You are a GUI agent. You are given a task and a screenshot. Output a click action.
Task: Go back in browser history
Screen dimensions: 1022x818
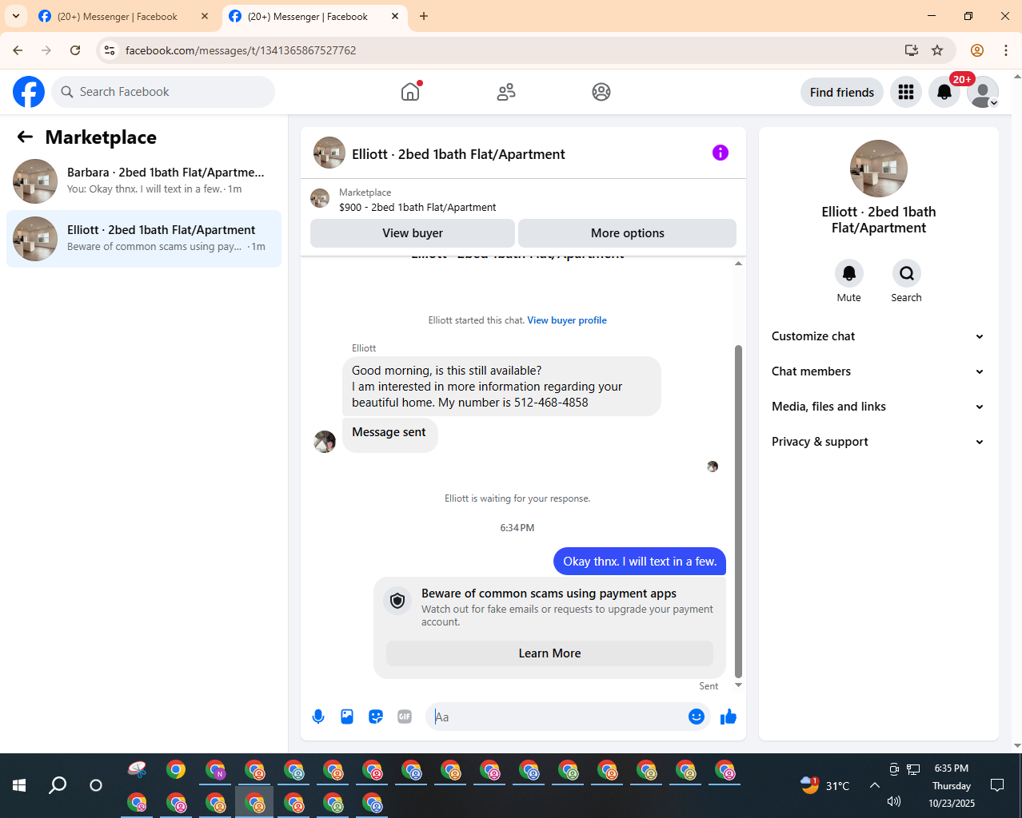tap(18, 50)
